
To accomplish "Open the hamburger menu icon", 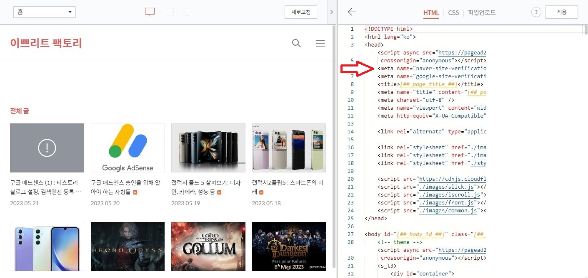I will pos(320,43).
